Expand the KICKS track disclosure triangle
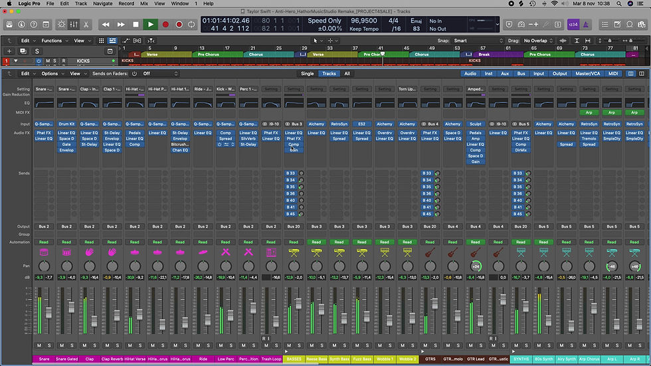This screenshot has height=366, width=651. pyautogui.click(x=16, y=61)
